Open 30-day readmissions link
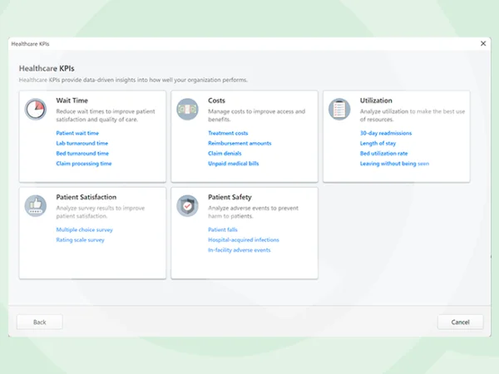The width and height of the screenshot is (499, 374). tap(385, 133)
